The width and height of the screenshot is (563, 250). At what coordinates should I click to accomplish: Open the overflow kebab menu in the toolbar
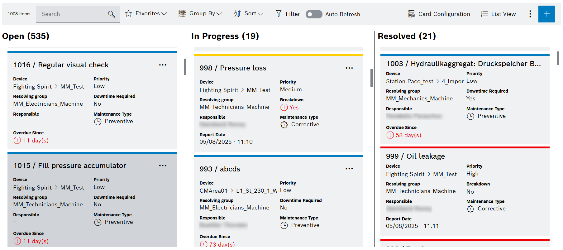tap(530, 14)
